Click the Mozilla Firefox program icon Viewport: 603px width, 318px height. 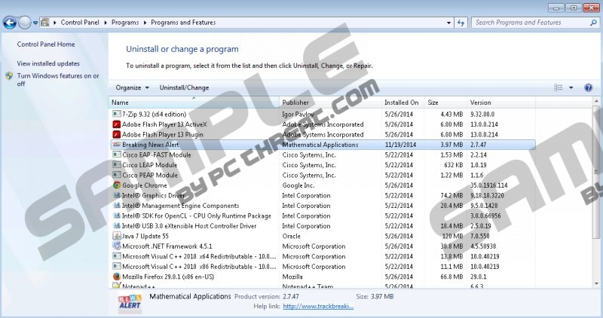[x=116, y=277]
